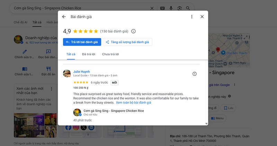
Task: Click the business profile logo beside Doanh nghiệp của
Action: pos(18,40)
